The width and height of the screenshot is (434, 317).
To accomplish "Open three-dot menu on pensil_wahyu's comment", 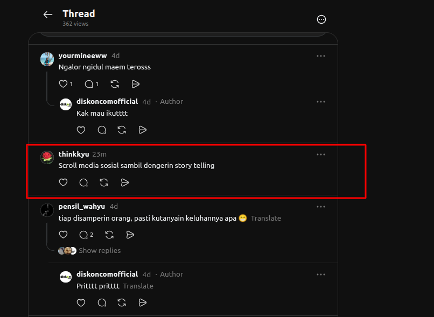I will click(321, 207).
